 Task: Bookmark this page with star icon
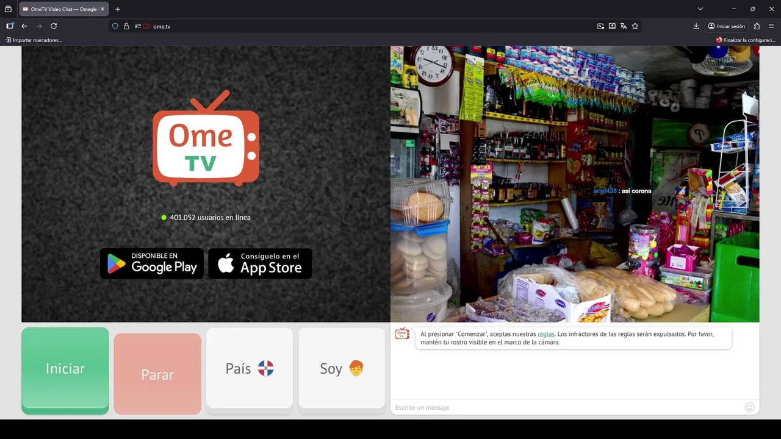(x=635, y=26)
